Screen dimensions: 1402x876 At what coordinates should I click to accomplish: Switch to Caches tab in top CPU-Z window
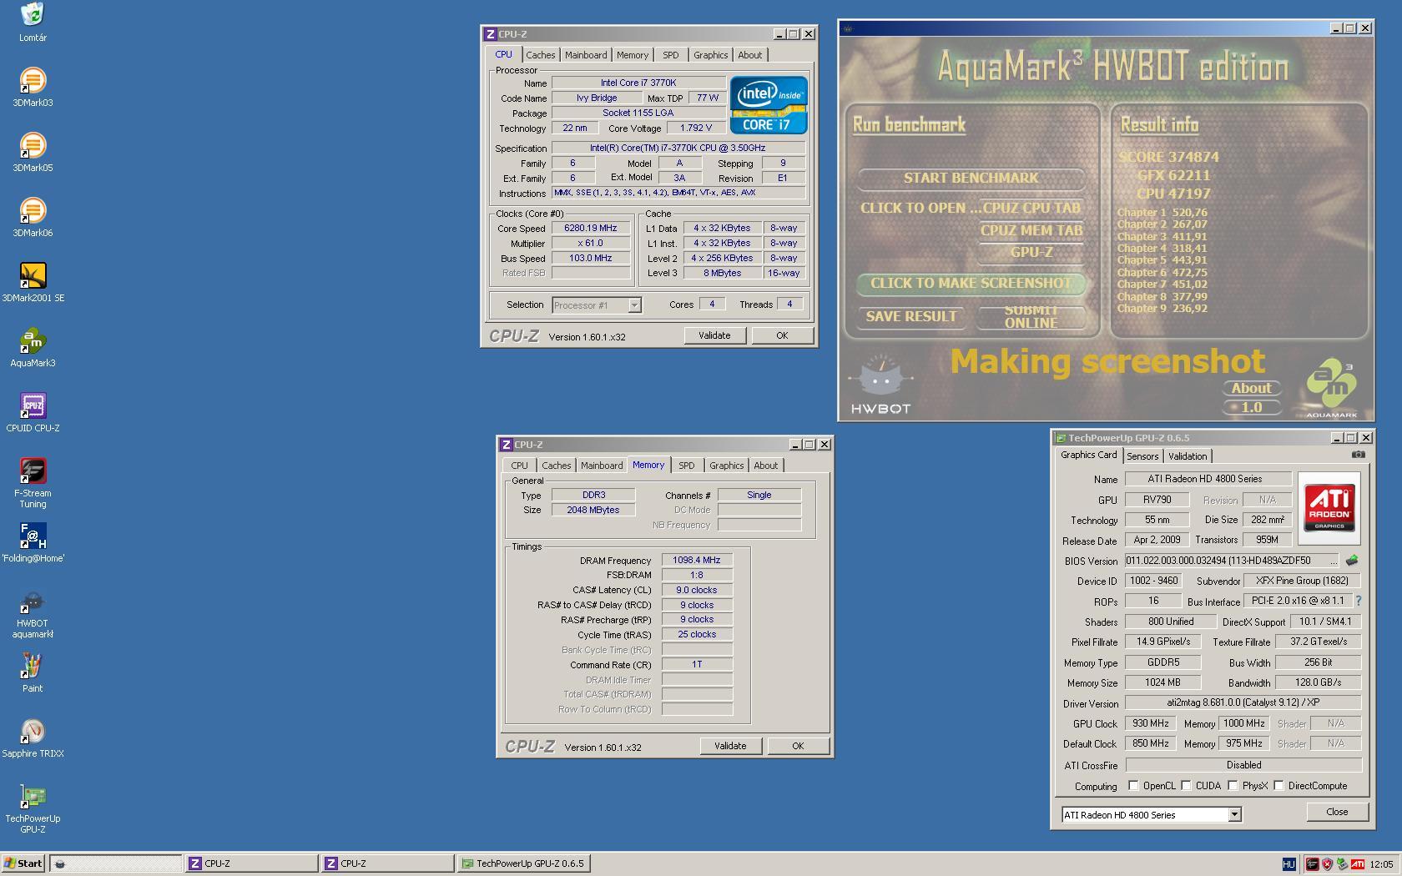(x=540, y=55)
